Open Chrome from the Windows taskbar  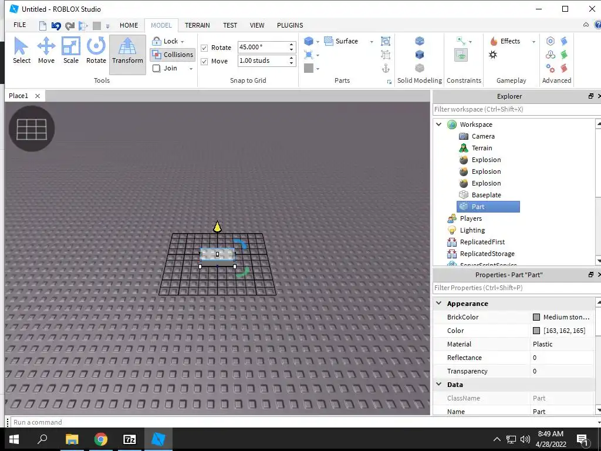[x=101, y=439]
